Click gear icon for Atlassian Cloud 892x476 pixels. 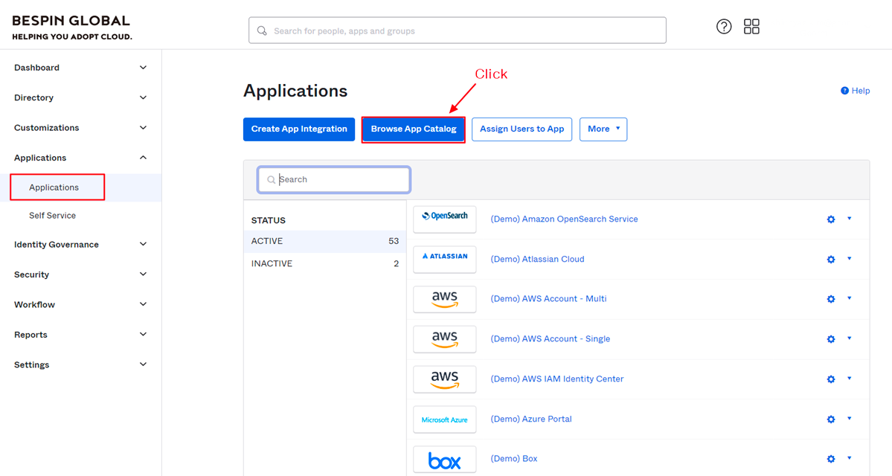click(831, 260)
